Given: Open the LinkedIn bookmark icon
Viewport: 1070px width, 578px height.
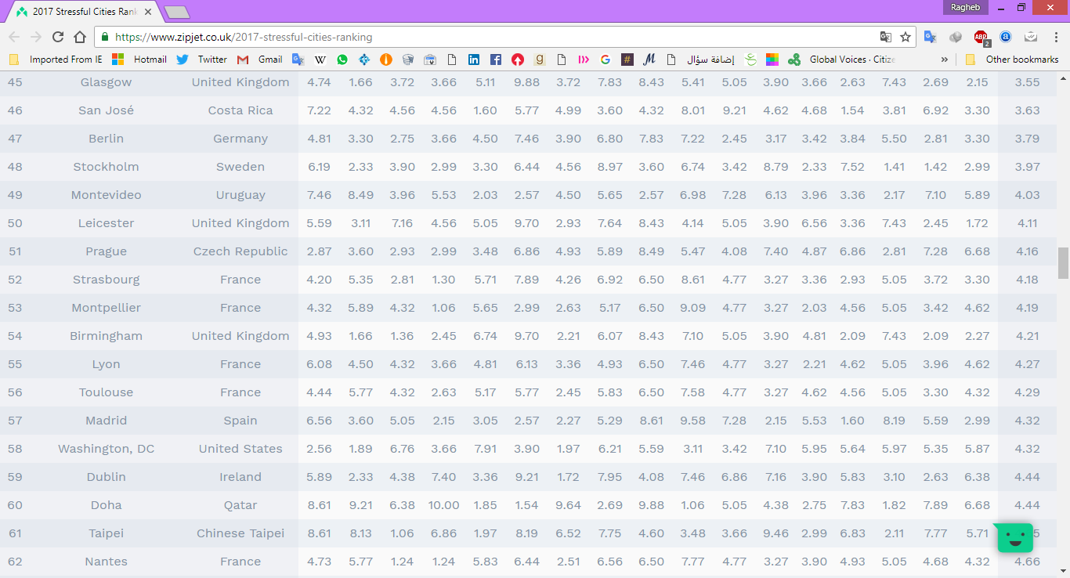Looking at the screenshot, I should coord(474,60).
